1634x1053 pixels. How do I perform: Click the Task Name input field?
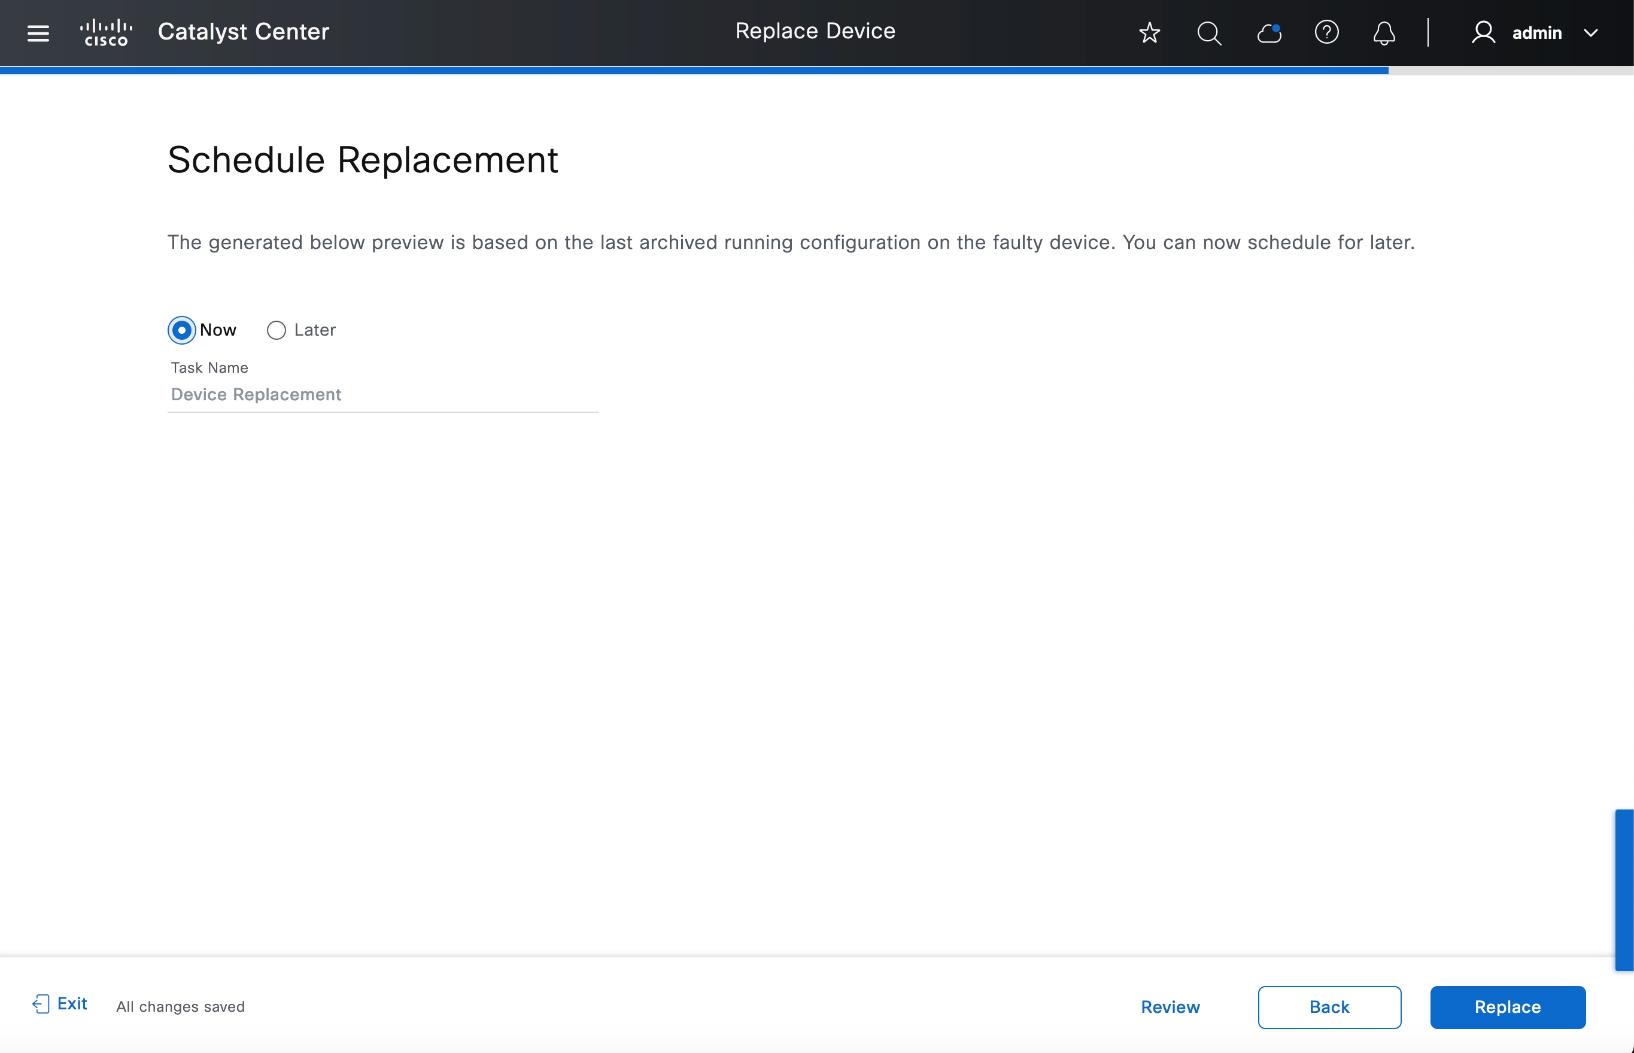(382, 394)
